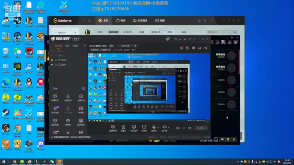Add a 手机投屏 phone-cast source
The width and height of the screenshot is (294, 165).
(134, 128)
